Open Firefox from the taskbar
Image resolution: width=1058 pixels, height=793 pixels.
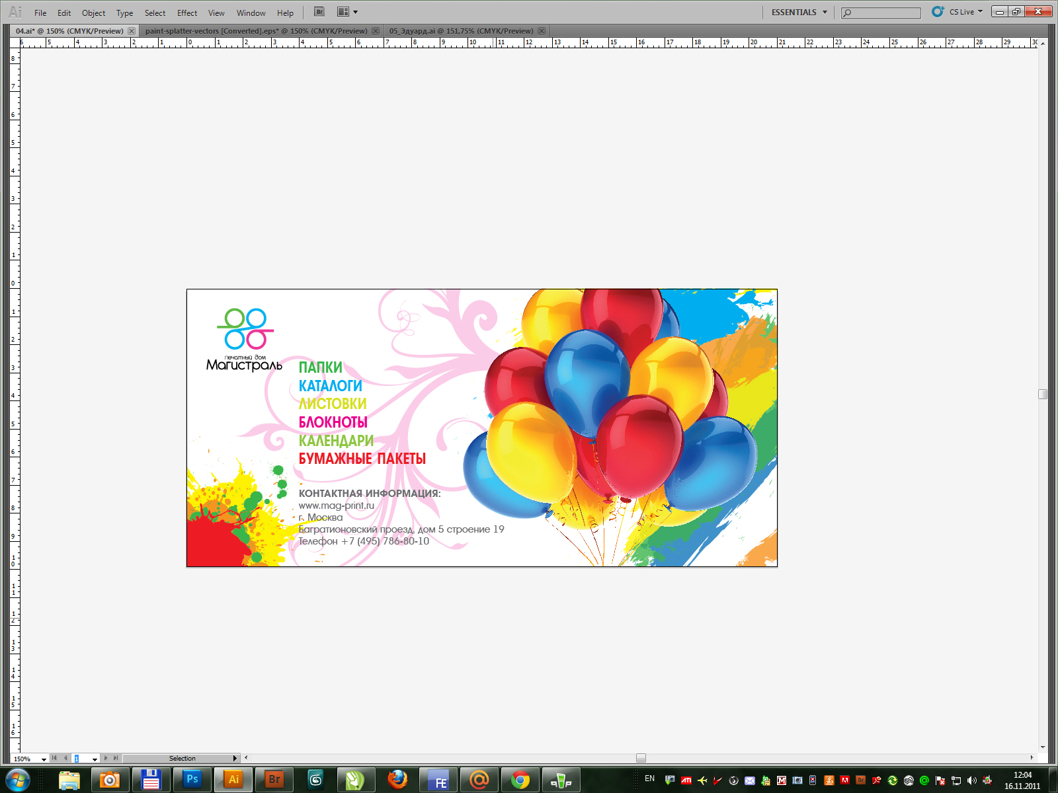(x=397, y=780)
